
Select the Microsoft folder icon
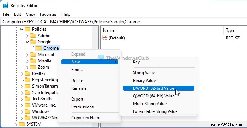33,55
